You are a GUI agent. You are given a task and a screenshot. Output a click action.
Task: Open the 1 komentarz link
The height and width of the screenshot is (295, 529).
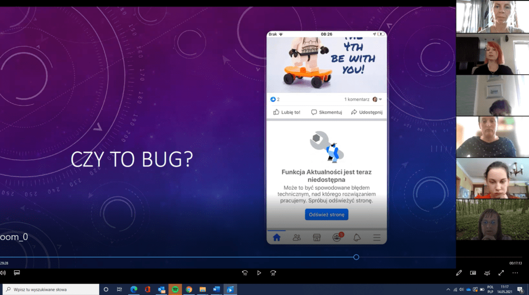pyautogui.click(x=356, y=100)
